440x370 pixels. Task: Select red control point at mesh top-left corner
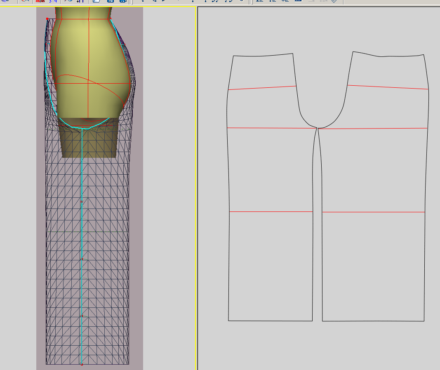(x=47, y=19)
